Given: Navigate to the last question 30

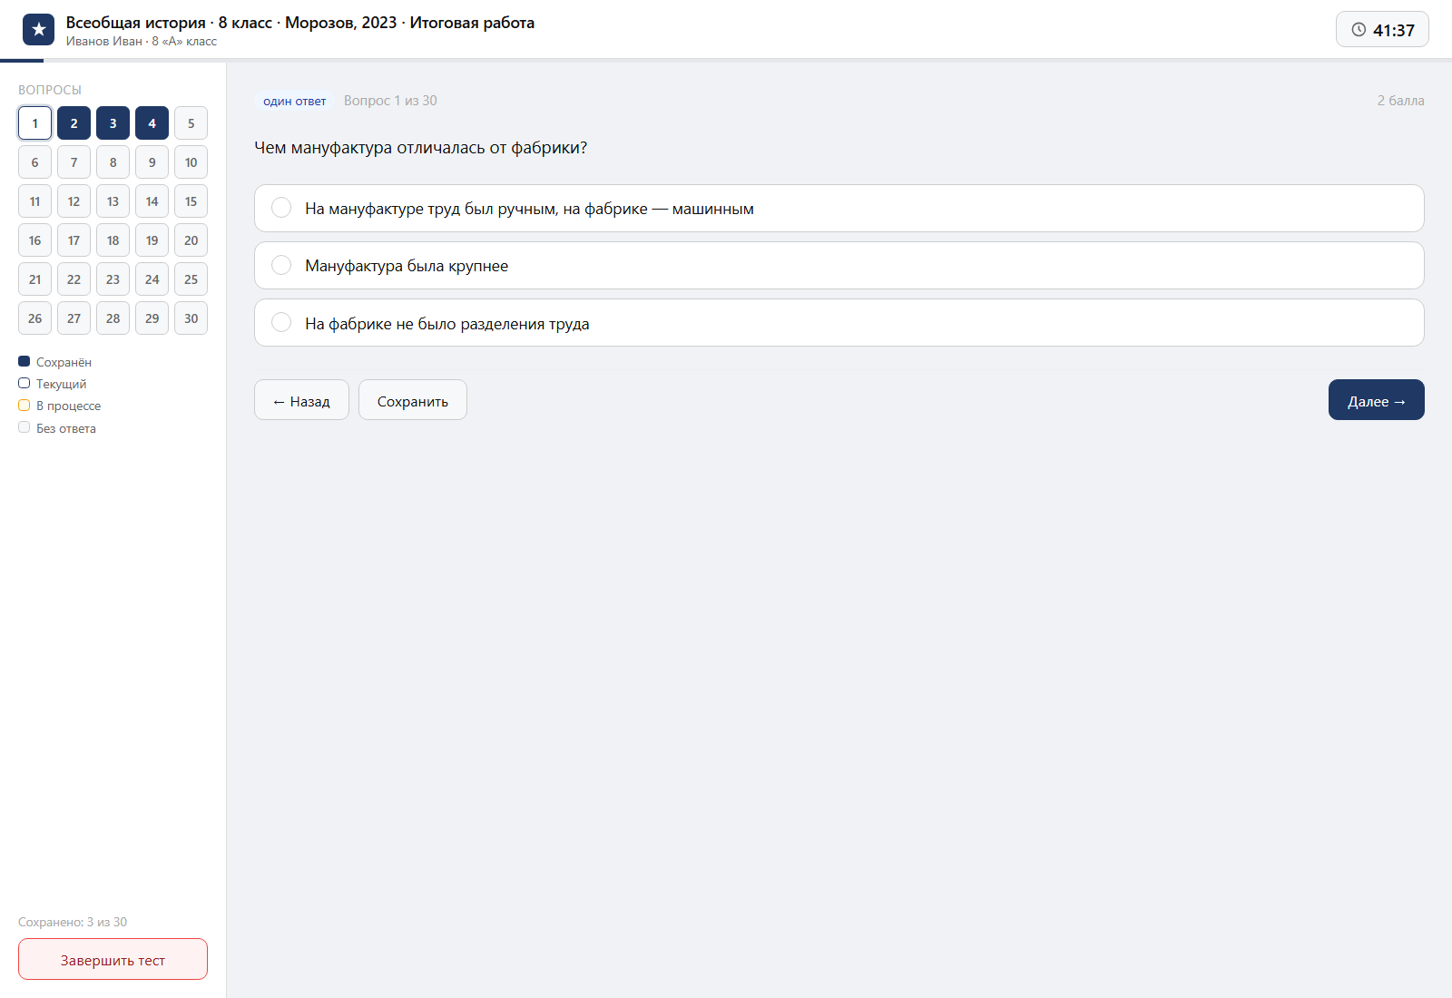Looking at the screenshot, I should pyautogui.click(x=191, y=318).
